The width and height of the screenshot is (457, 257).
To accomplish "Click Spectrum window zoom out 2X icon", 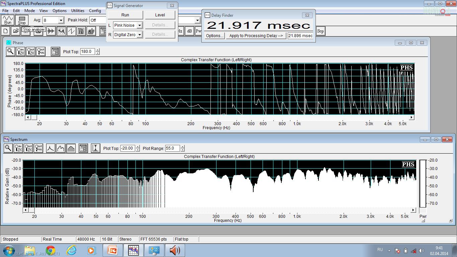I will [28, 148].
